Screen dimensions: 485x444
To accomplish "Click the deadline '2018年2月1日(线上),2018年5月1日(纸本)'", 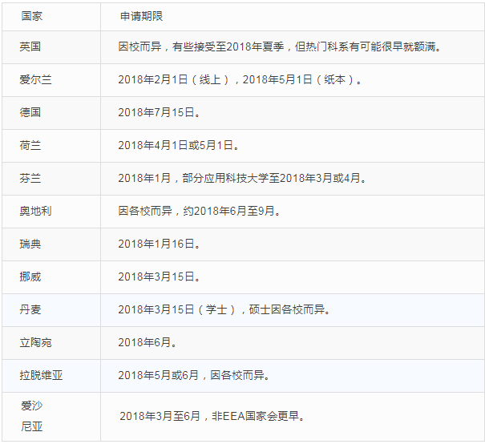I will pyautogui.click(x=240, y=80).
